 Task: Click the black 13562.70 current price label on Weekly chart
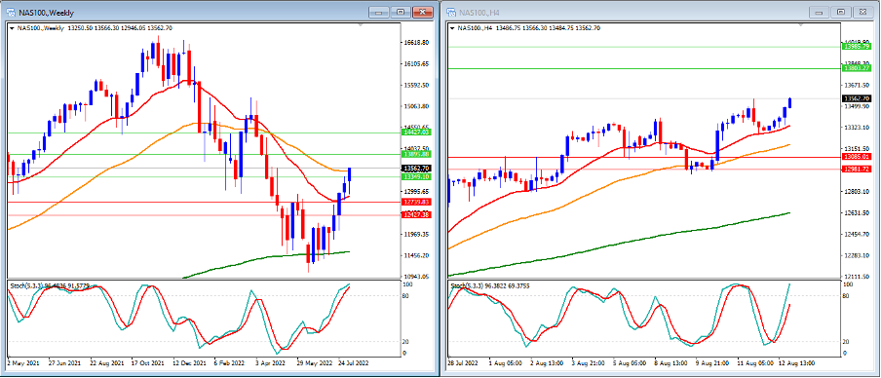click(416, 169)
